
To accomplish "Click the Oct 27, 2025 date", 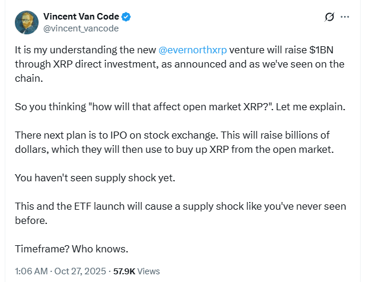I will click(80, 271).
